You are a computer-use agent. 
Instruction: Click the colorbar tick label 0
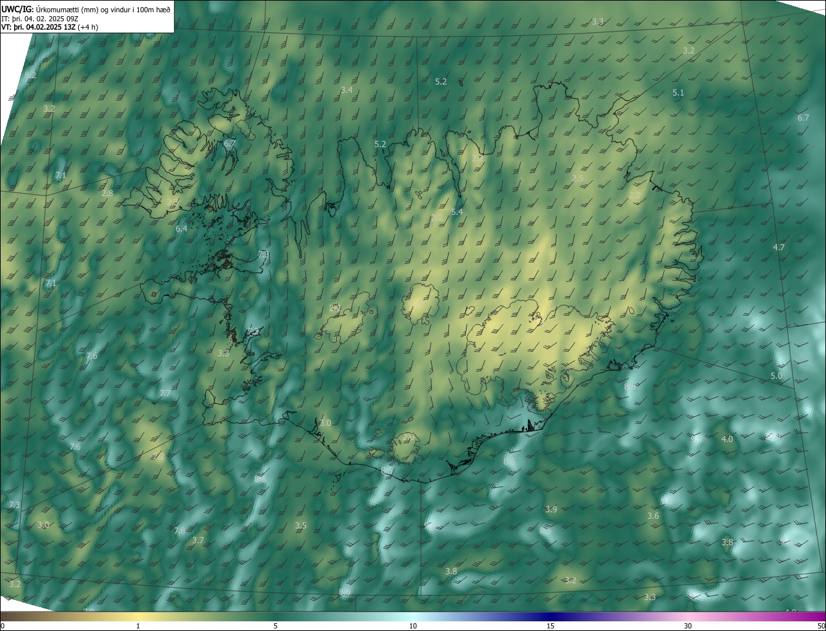pyautogui.click(x=2, y=626)
